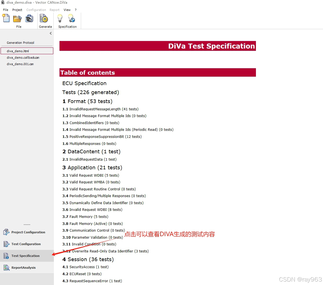Click the DiVa Test Specification title banner
Screen dimensions: 323x285
[158, 46]
